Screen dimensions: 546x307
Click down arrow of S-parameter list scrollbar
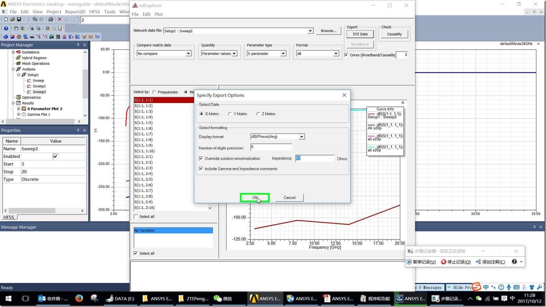pyautogui.click(x=210, y=208)
